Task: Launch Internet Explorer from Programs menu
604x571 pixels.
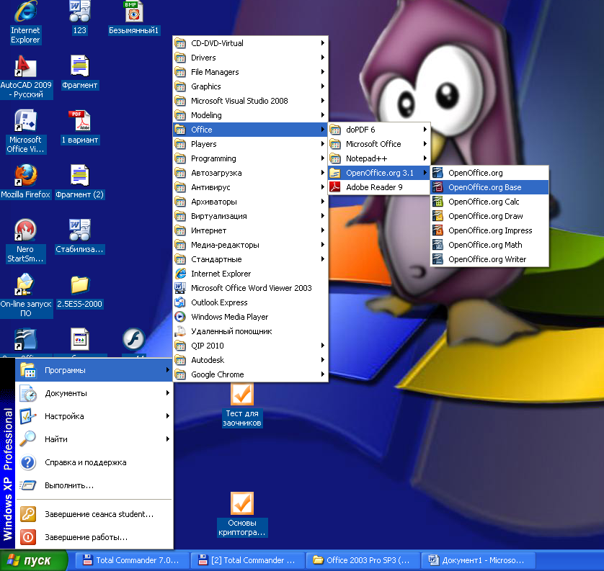Action: (x=250, y=274)
